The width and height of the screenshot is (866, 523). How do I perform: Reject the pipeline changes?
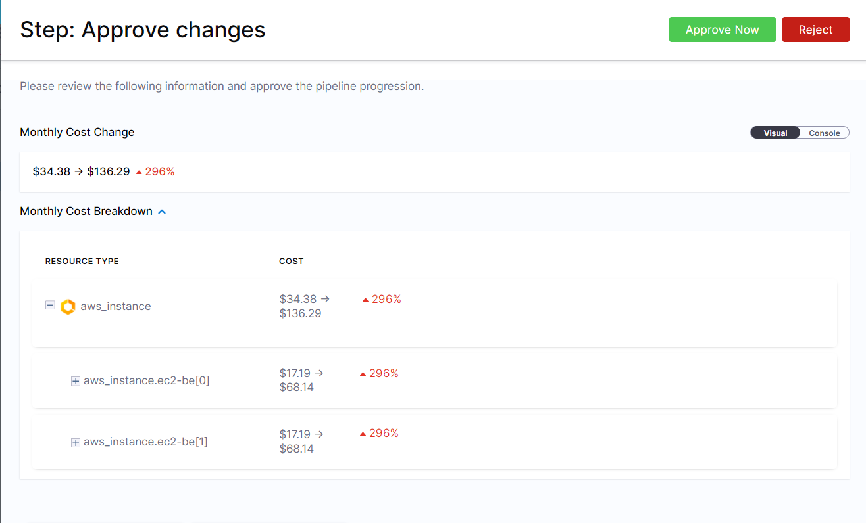click(815, 30)
